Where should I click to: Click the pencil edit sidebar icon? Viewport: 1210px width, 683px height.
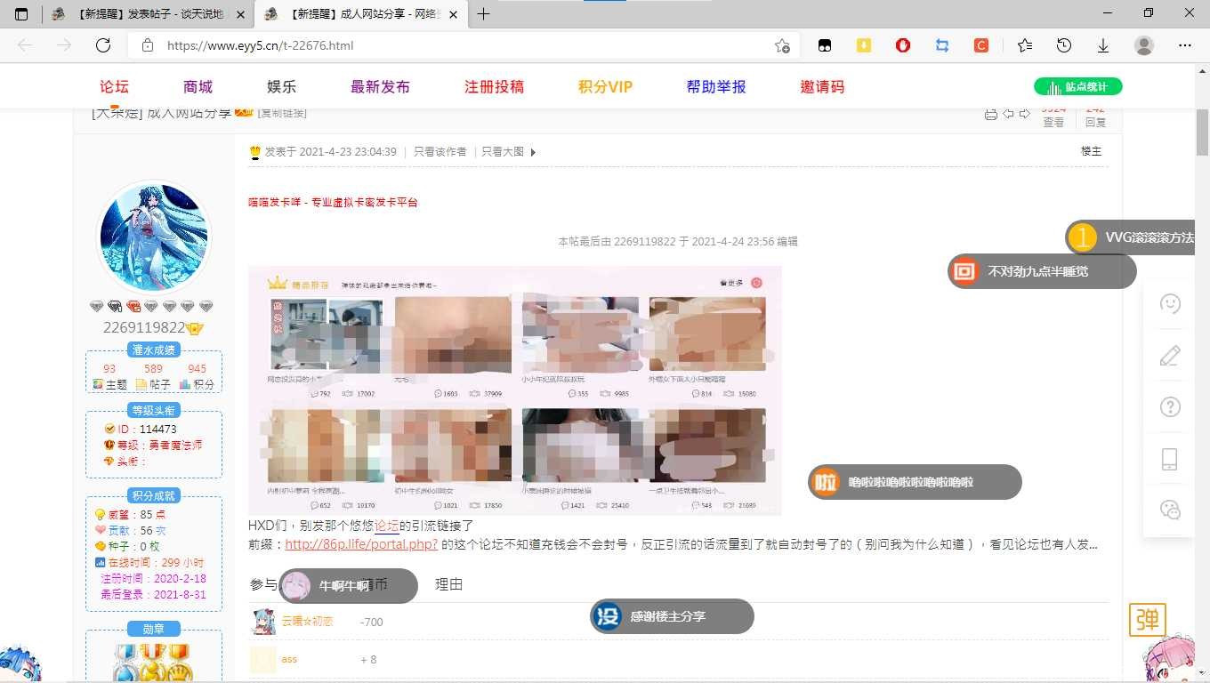[x=1170, y=356]
